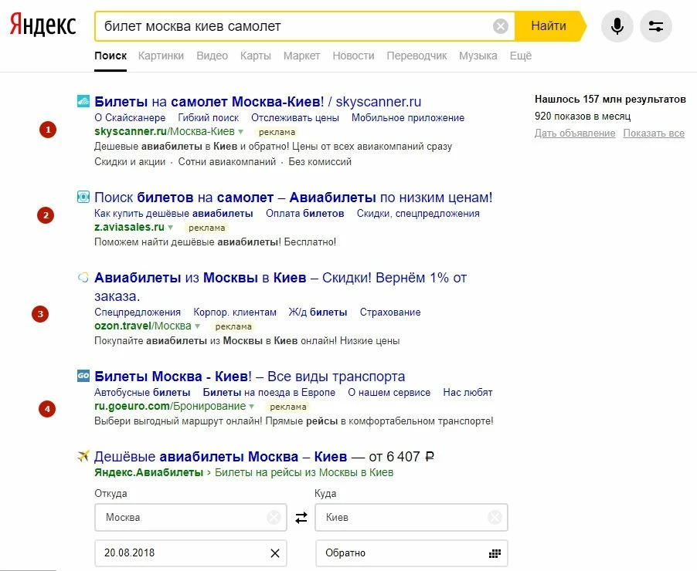Open Ж/д билеты sitelink
Image resolution: width=697 pixels, height=571 pixels.
point(318,313)
